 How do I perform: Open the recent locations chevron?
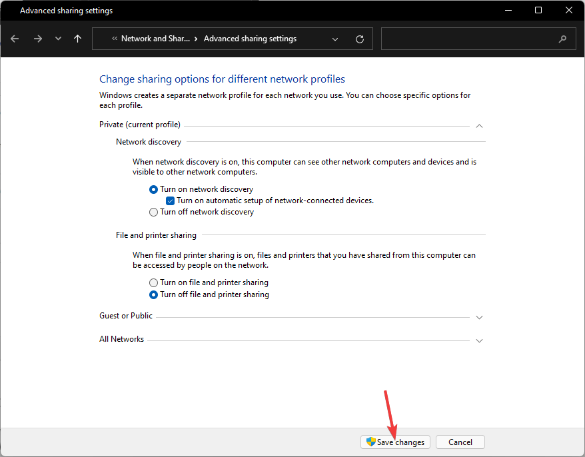[x=58, y=39]
